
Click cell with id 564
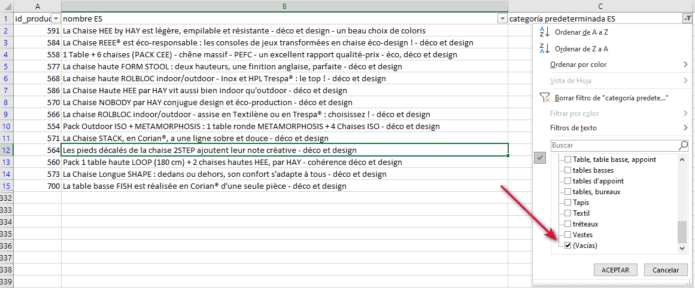pyautogui.click(x=37, y=150)
